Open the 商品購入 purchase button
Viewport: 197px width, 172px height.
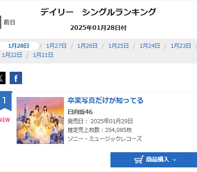click(154, 160)
